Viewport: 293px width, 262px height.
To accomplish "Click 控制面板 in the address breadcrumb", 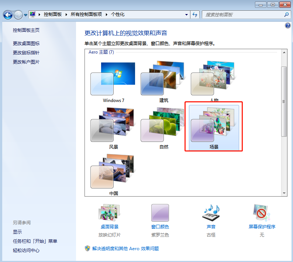I will 53,15.
